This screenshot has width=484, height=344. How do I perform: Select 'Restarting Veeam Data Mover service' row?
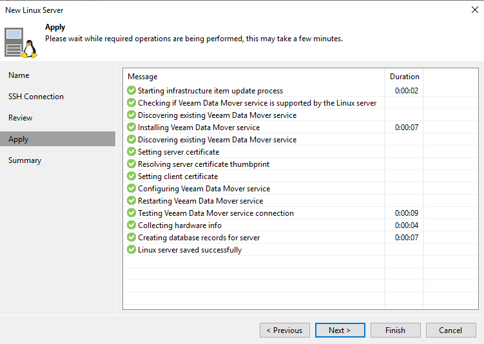pyautogui.click(x=301, y=200)
